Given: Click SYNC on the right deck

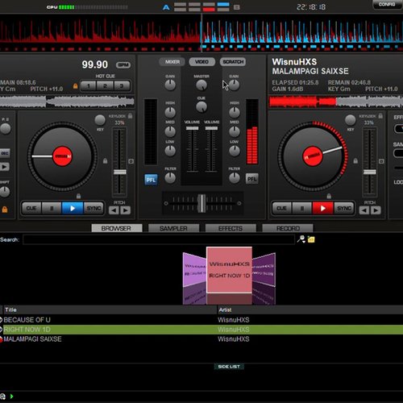Looking at the screenshot, I should tap(344, 208).
